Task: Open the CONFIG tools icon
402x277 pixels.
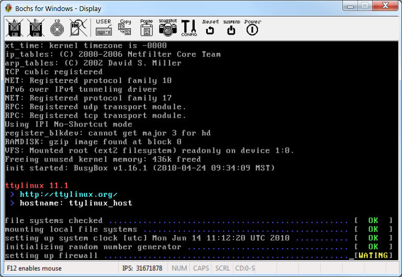Action: pyautogui.click(x=189, y=28)
